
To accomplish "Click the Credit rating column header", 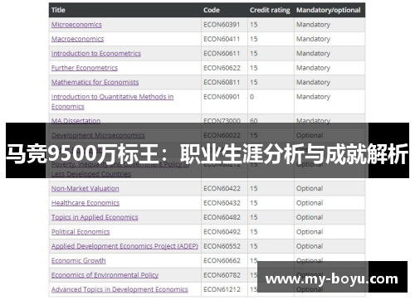I will 270,10.
